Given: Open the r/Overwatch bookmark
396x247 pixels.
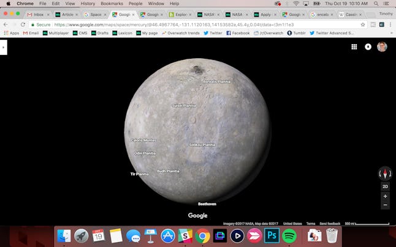Looking at the screenshot, I should (268, 33).
